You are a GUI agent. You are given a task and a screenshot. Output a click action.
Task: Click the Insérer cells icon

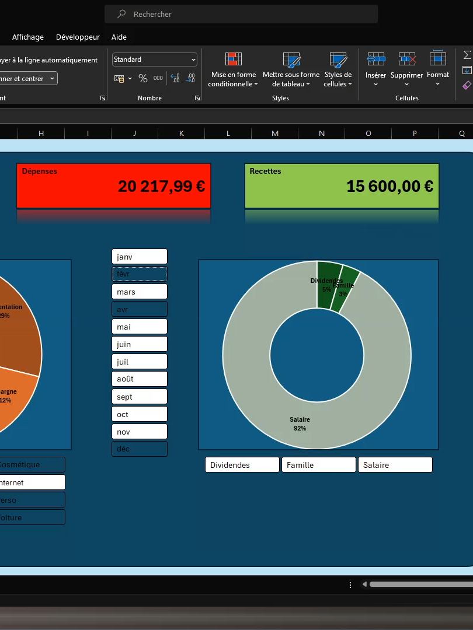(375, 59)
